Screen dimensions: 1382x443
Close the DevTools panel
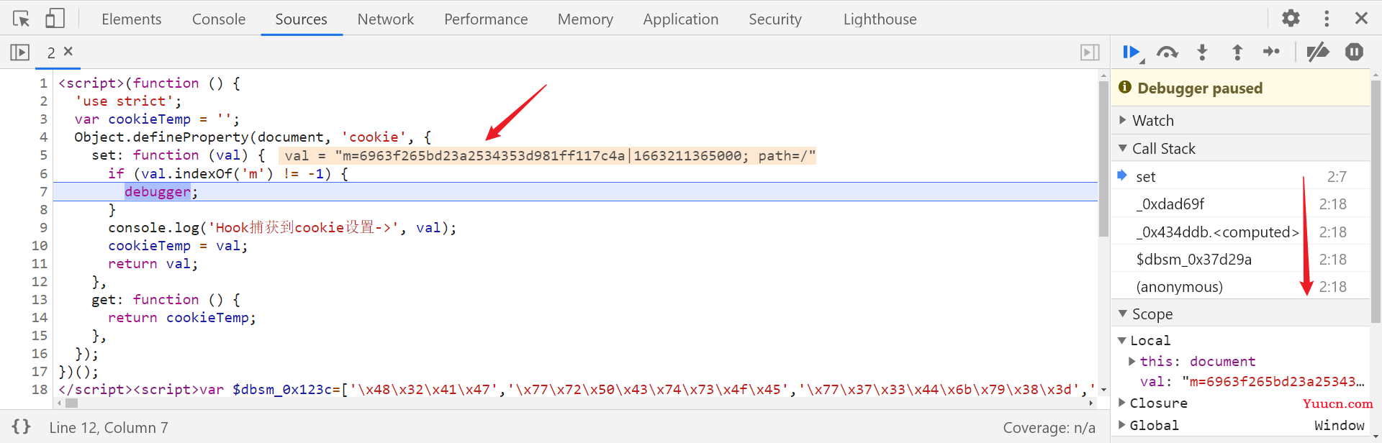point(1361,18)
